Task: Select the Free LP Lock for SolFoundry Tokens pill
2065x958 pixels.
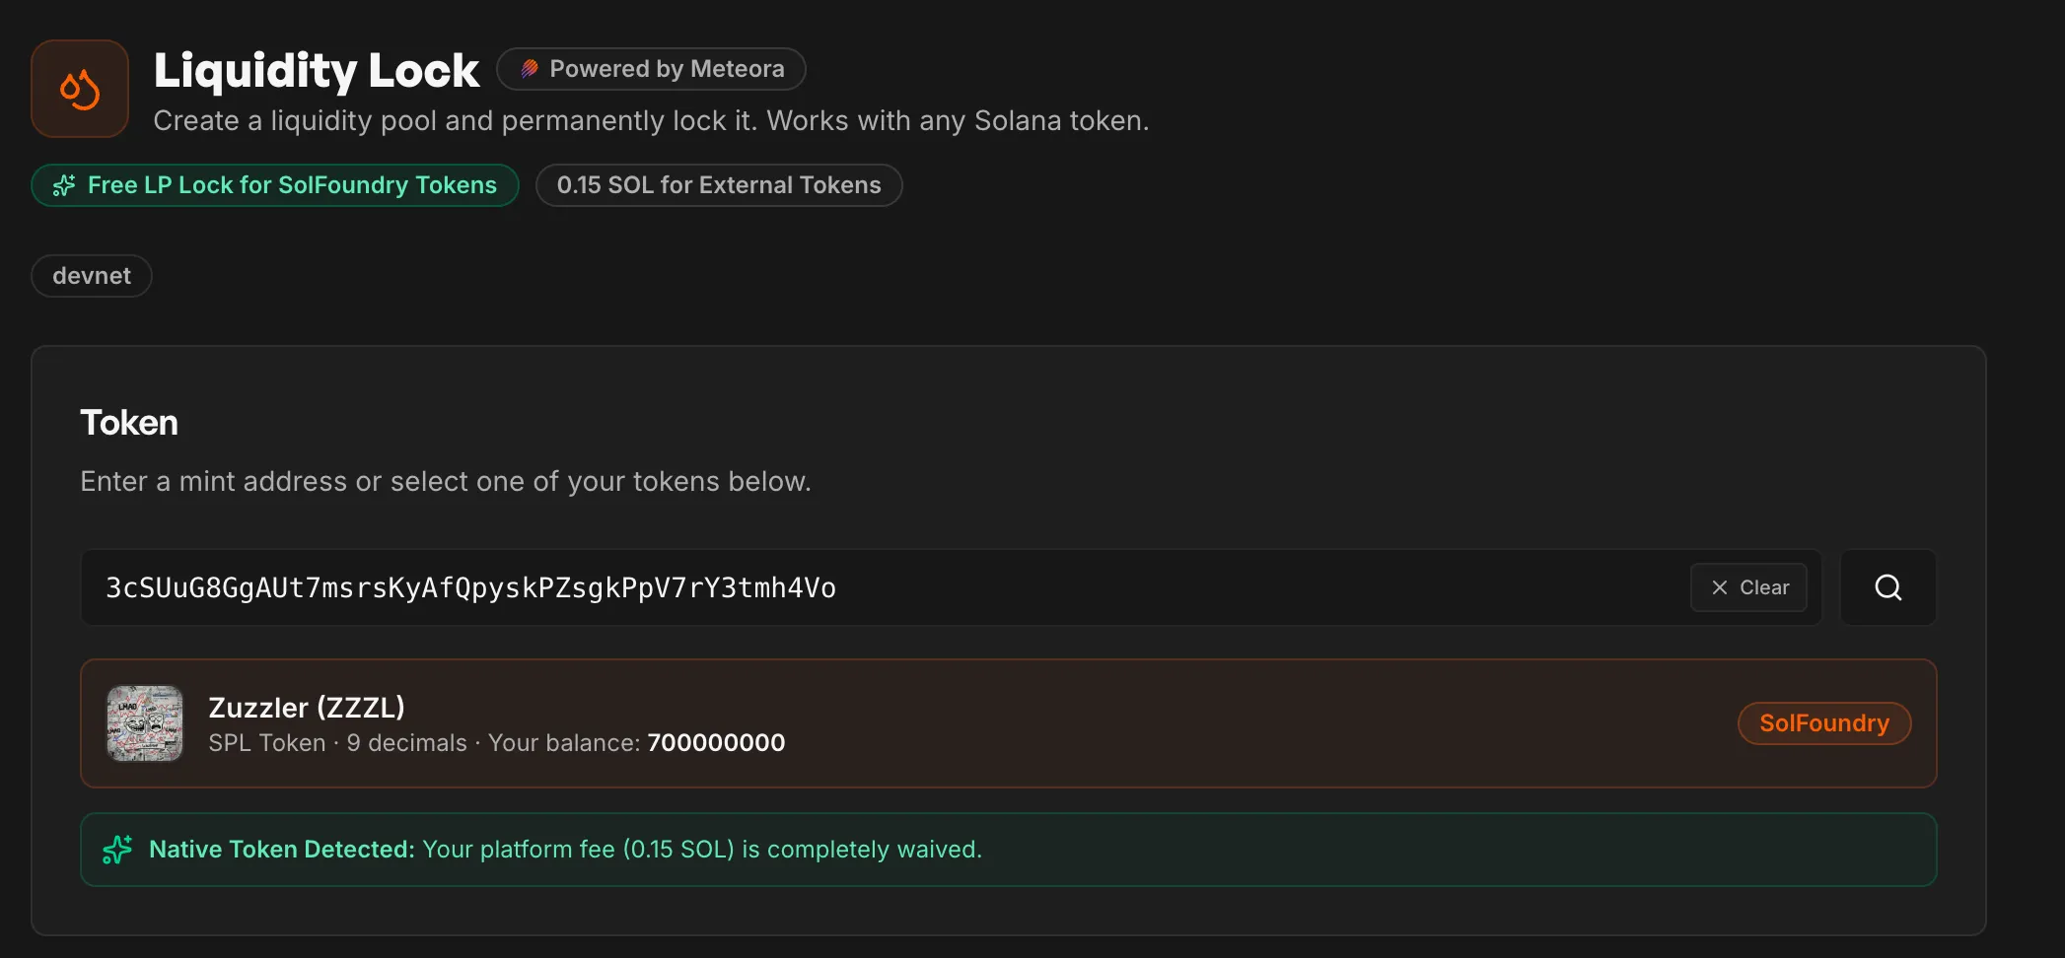Action: pyautogui.click(x=275, y=185)
